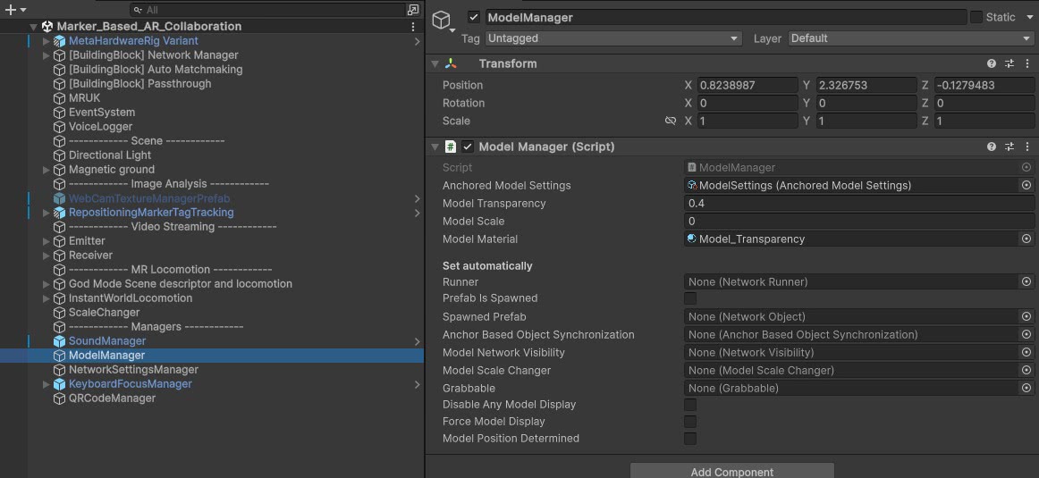This screenshot has width=1039, height=478.
Task: Click the Model Transparency value field
Action: (858, 204)
